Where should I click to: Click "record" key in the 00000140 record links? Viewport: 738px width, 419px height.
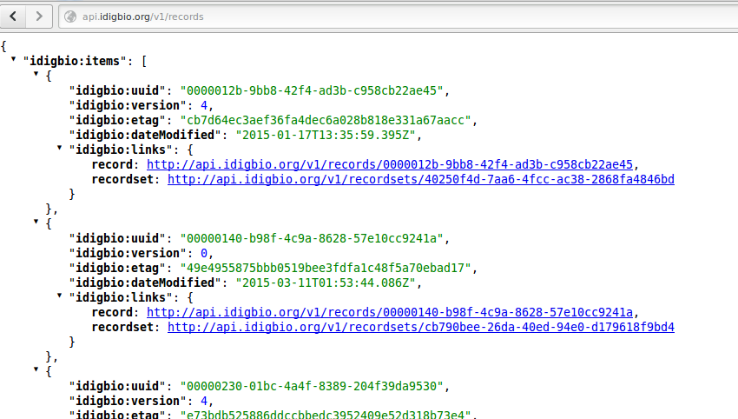tap(112, 312)
